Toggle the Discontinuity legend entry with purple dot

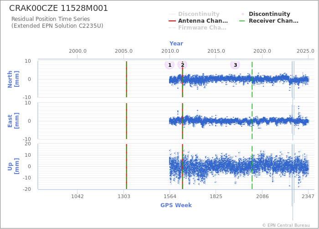pyautogui.click(x=265, y=14)
